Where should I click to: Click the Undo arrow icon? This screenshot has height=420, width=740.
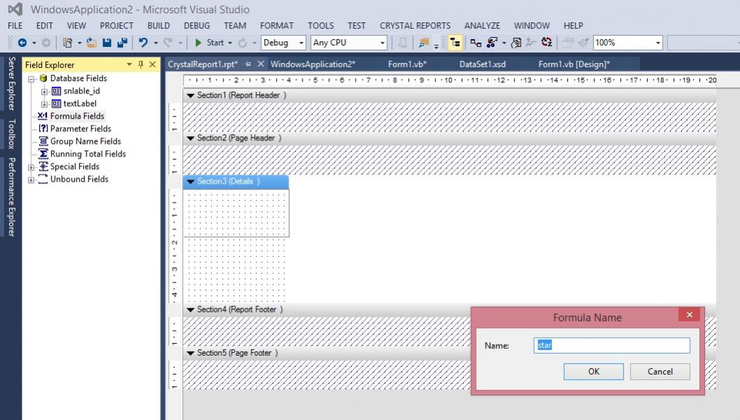tap(143, 43)
